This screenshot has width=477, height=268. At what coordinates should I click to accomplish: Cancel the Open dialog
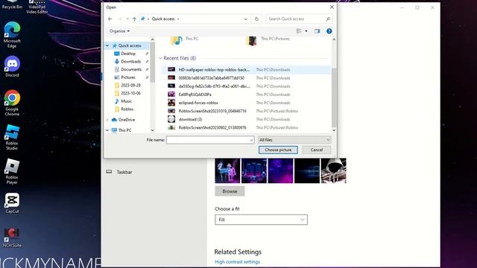[x=316, y=150]
